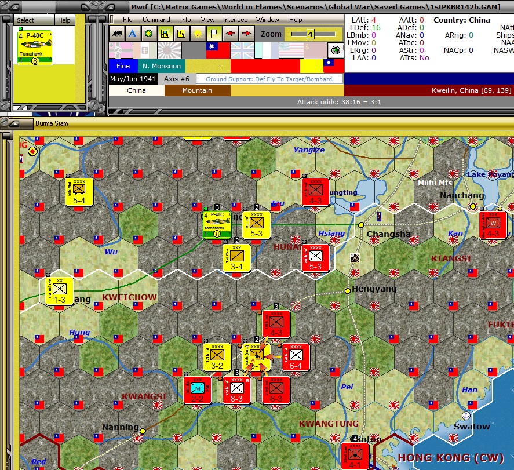
Task: Select the attacked yellow counter with orange arrows
Action: pyautogui.click(x=256, y=357)
